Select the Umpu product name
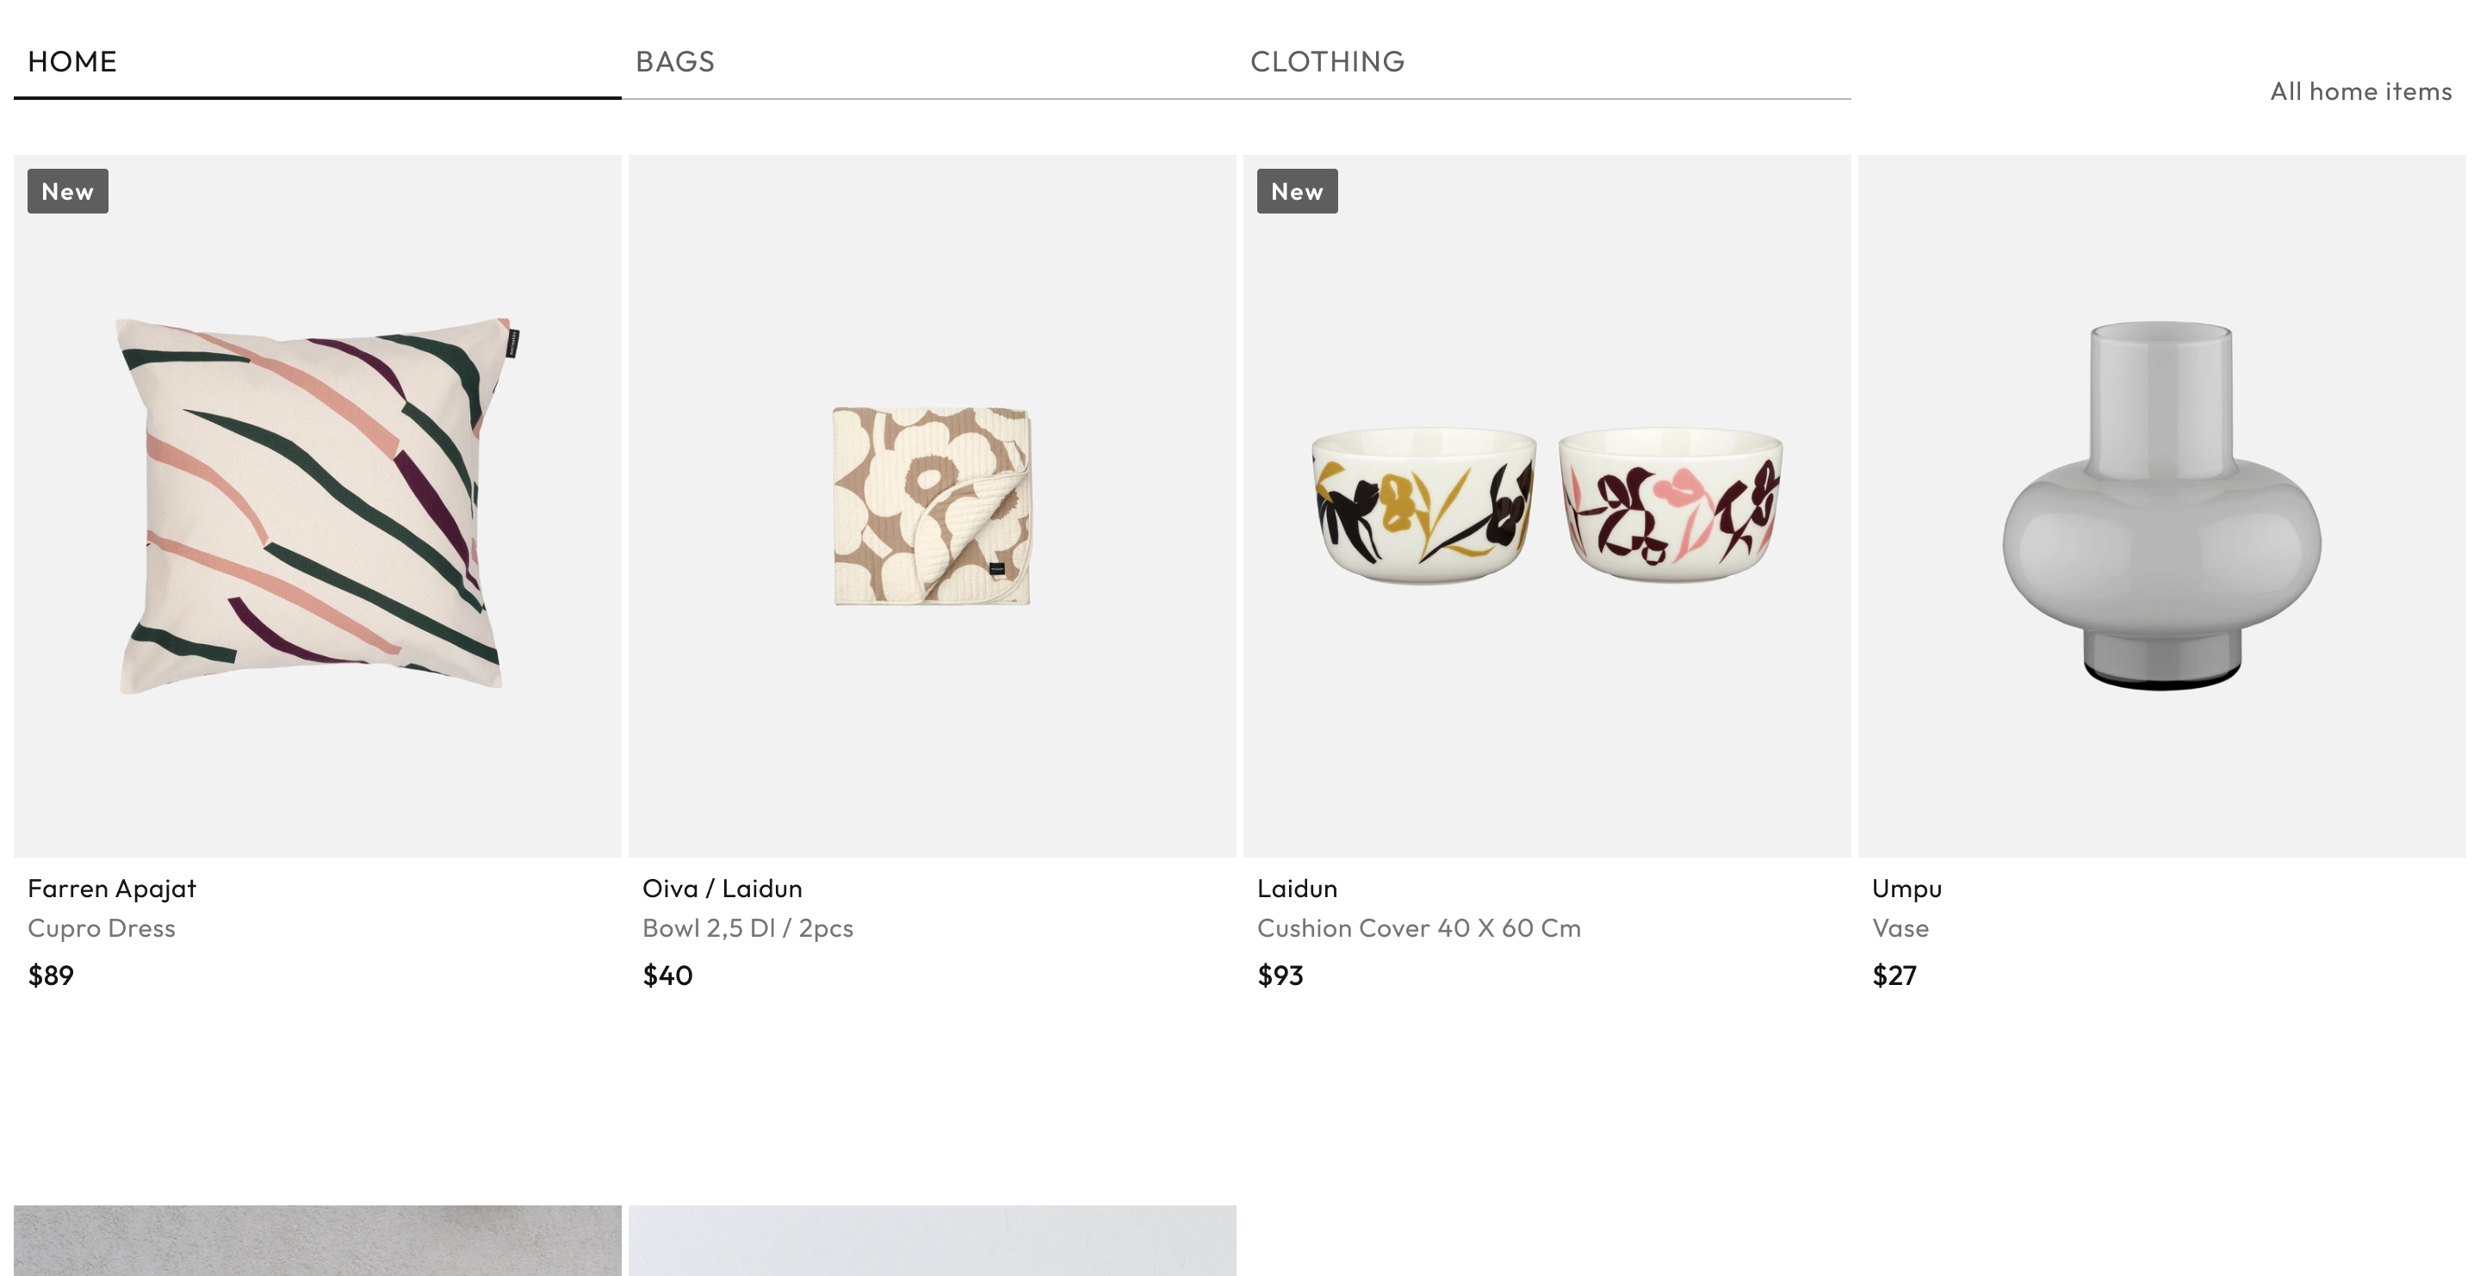2480x1276 pixels. tap(1906, 889)
